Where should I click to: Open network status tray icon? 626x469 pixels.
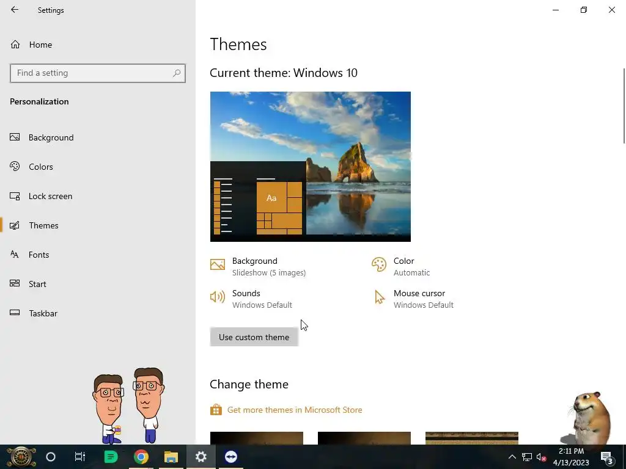pyautogui.click(x=527, y=457)
